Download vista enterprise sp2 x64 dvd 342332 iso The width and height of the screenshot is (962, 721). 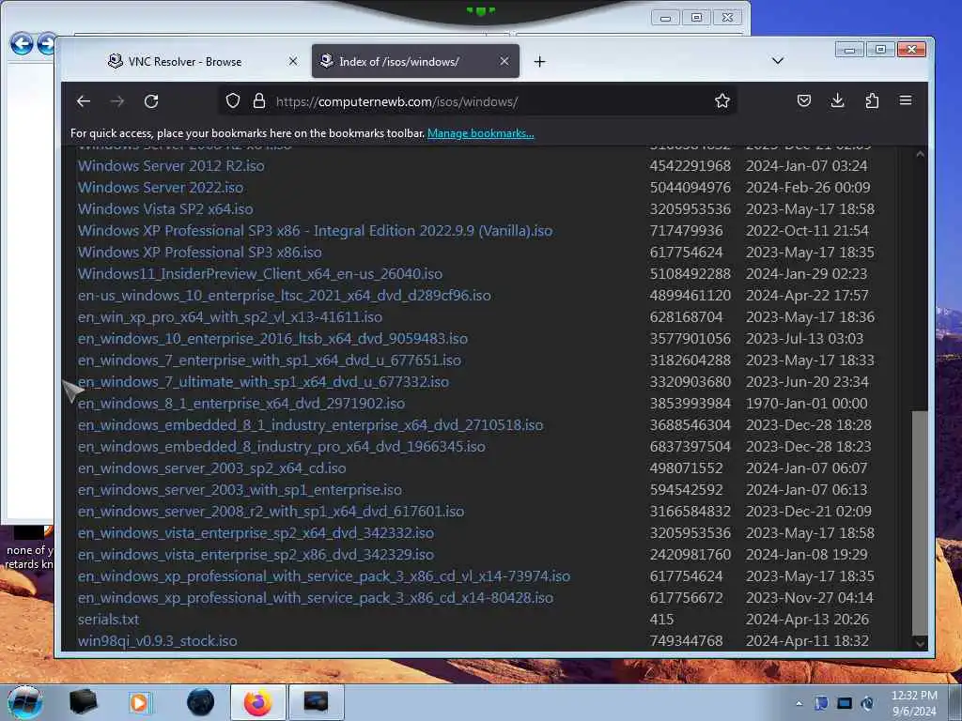click(256, 533)
